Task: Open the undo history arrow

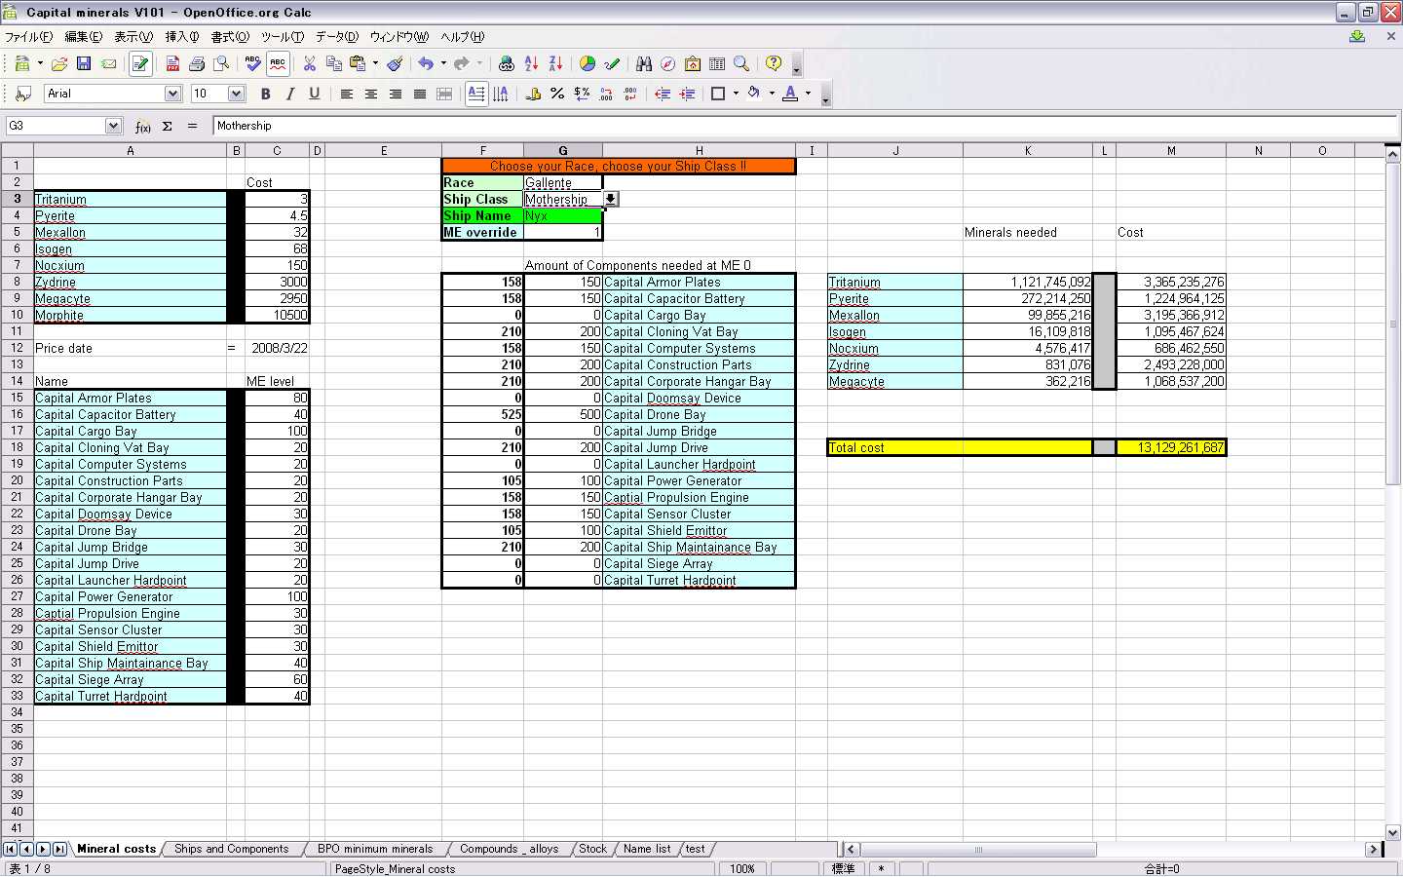Action: point(443,63)
